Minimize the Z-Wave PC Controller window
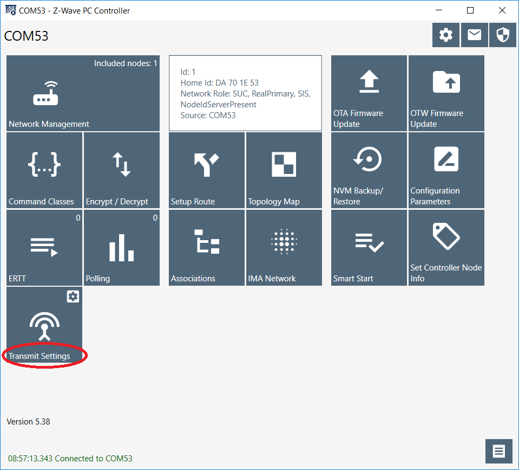Screen dimensions: 519x470 (x=439, y=10)
